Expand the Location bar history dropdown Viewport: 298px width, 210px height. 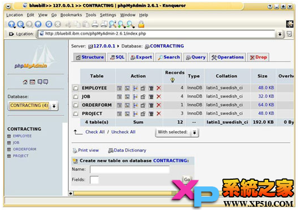[279, 34]
